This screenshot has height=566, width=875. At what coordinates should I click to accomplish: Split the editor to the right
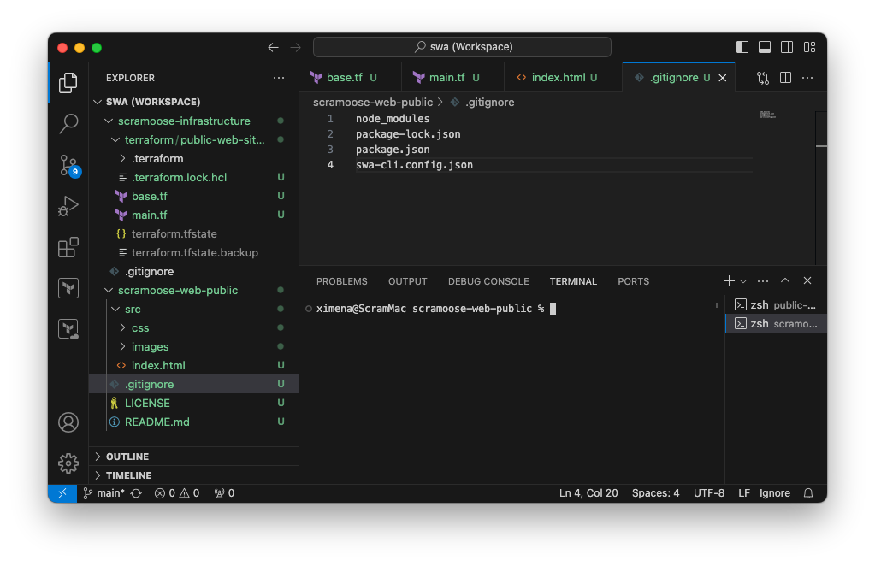(x=785, y=78)
